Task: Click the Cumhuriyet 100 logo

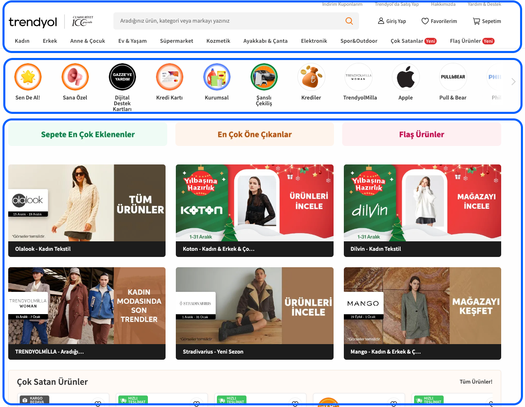Action: [83, 21]
